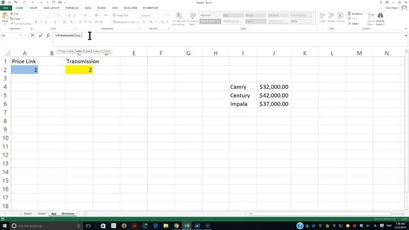Collapse the ribbon using the arrow
This screenshot has width=409, height=230.
point(406,28)
